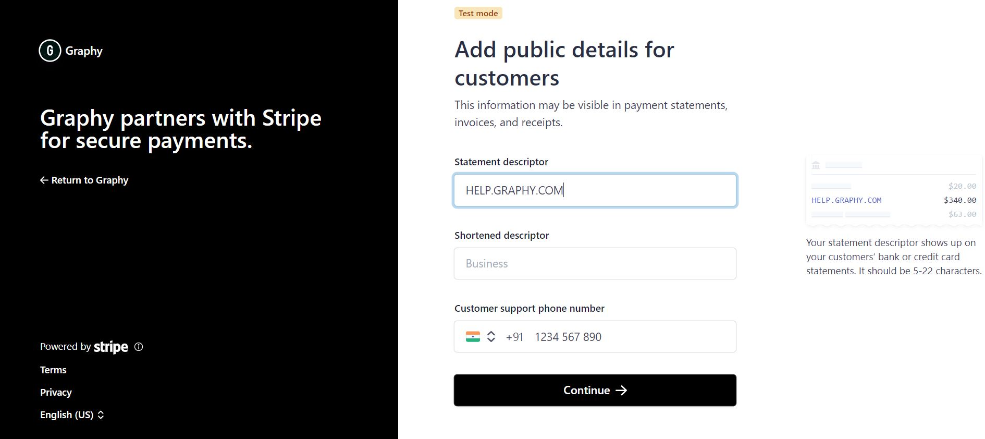Click the Return to Graphy link
Viewport: 985px width, 439px height.
coord(90,180)
